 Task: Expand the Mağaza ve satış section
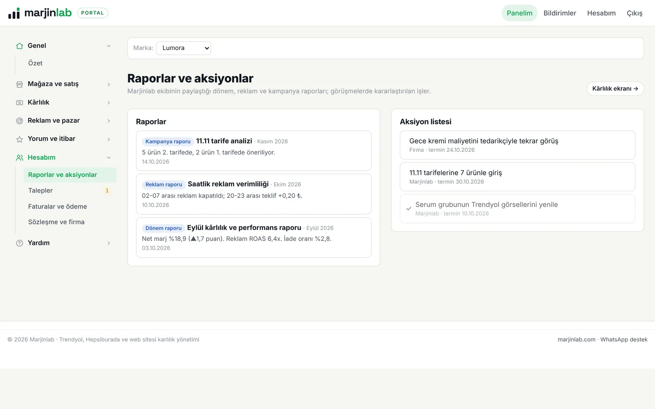(108, 84)
